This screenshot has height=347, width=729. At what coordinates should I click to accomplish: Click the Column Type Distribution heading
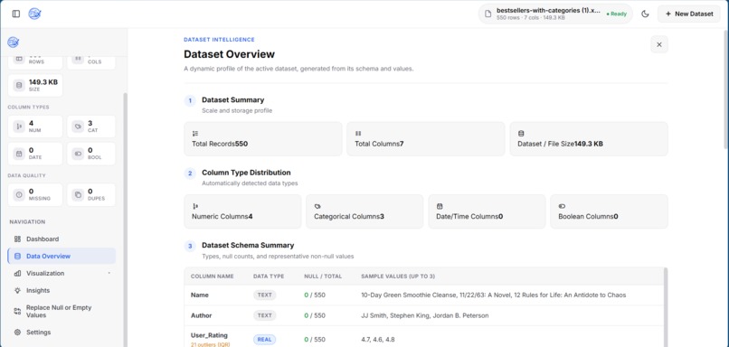[246, 173]
